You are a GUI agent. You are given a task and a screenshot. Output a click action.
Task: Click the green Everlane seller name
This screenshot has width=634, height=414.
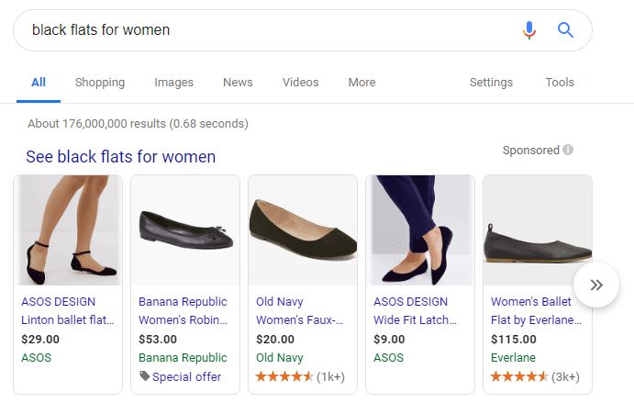(x=513, y=358)
